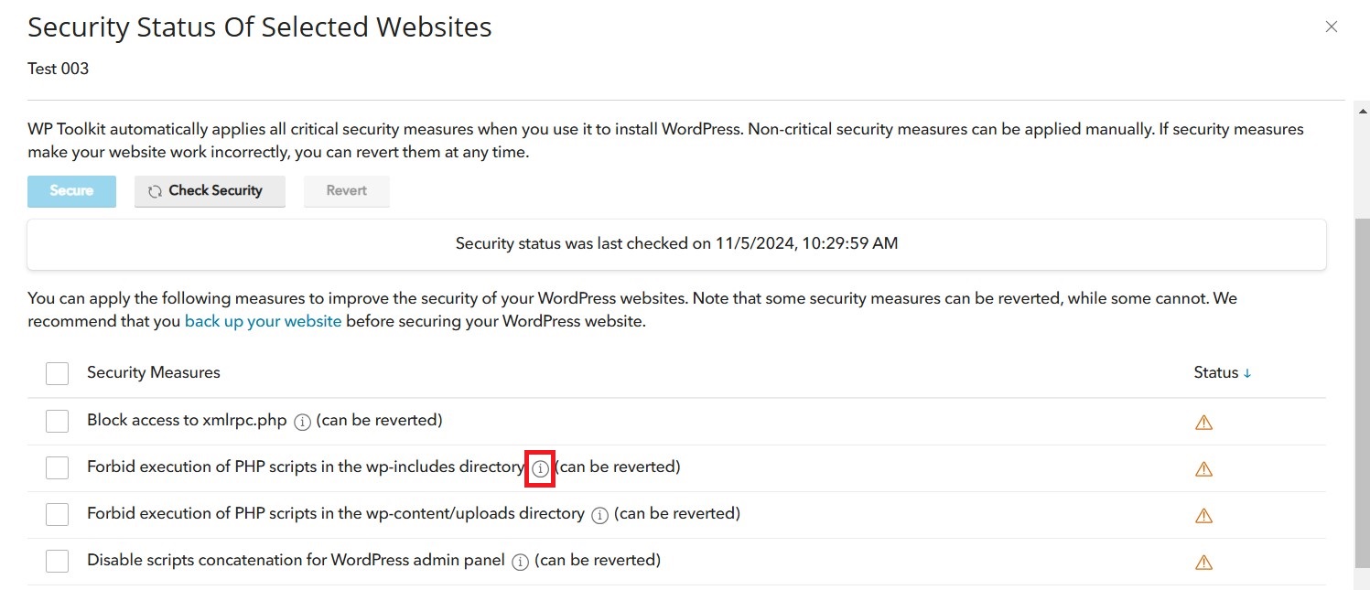Click the Secure button

(x=71, y=191)
